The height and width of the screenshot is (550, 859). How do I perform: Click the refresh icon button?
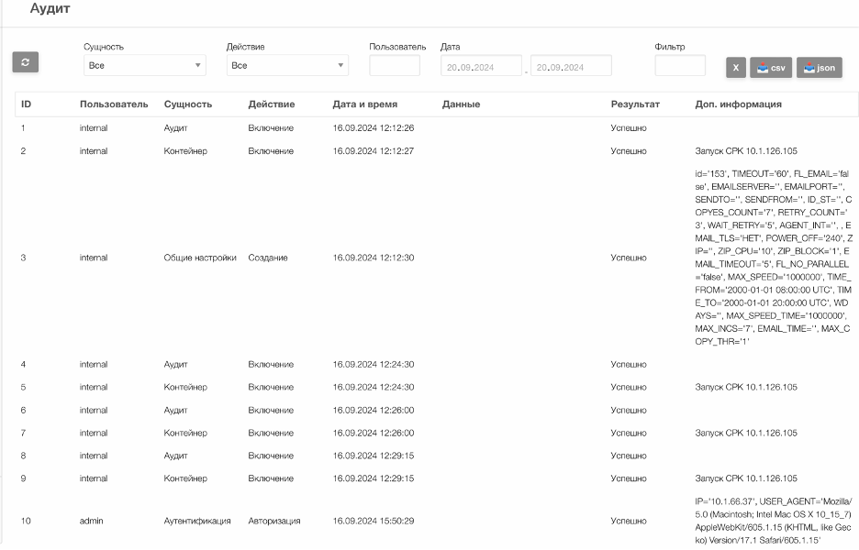coord(25,61)
